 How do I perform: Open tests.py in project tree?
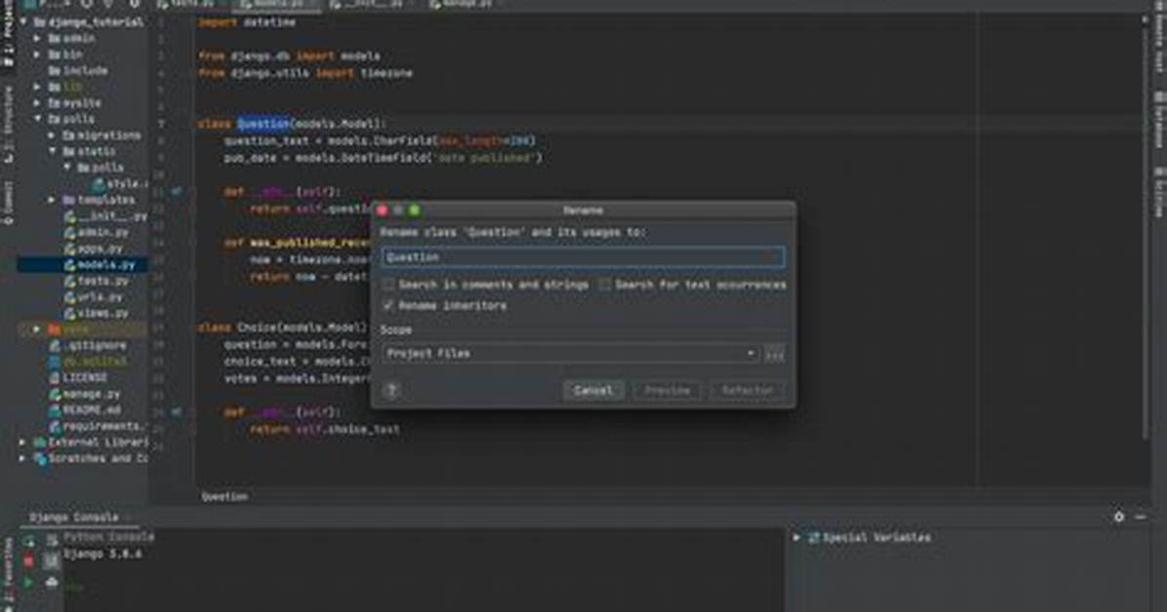tap(96, 281)
